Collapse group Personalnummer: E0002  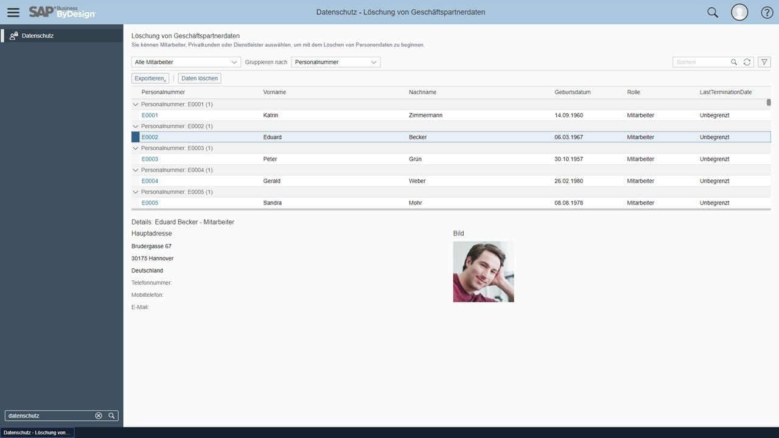click(x=135, y=127)
